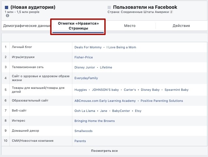Click the Посмотреть все button
Image resolution: width=208 pixels, height=157 pixels.
point(104,151)
